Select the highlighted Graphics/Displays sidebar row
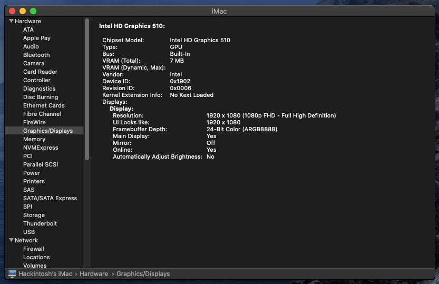Screen dimensions: 439x284 coord(44,131)
